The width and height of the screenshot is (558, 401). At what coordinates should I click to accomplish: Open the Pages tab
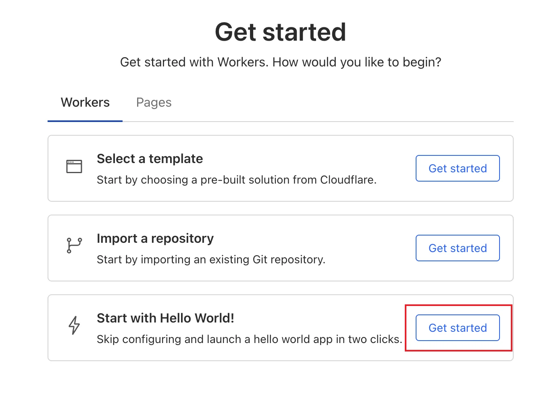tap(154, 103)
